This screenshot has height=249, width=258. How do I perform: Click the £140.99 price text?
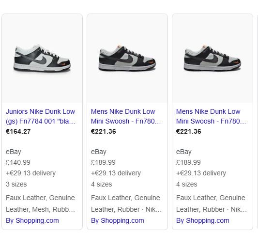[18, 162]
